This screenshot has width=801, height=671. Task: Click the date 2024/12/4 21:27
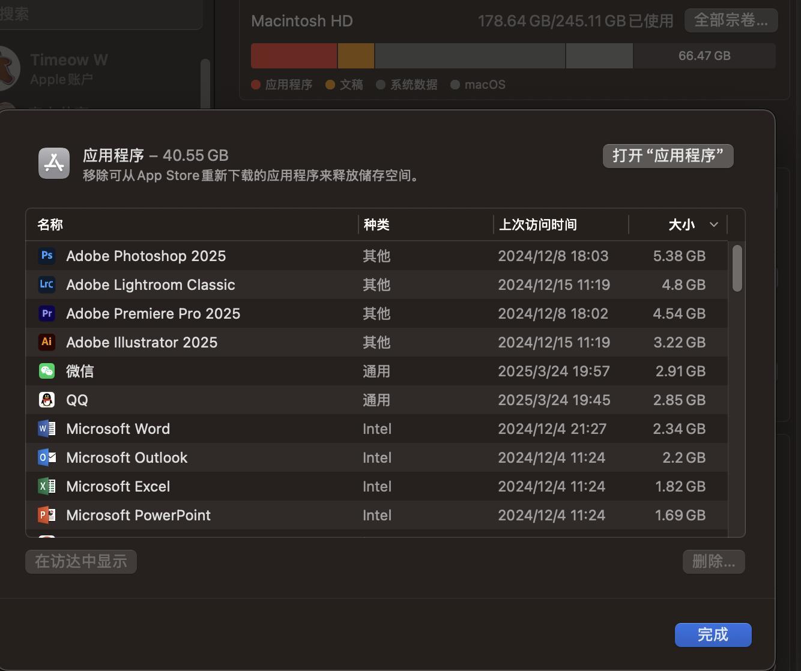[552, 429]
